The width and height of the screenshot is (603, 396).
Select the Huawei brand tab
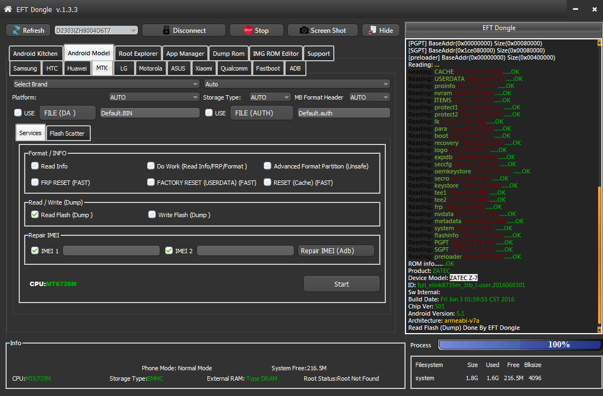tap(77, 68)
